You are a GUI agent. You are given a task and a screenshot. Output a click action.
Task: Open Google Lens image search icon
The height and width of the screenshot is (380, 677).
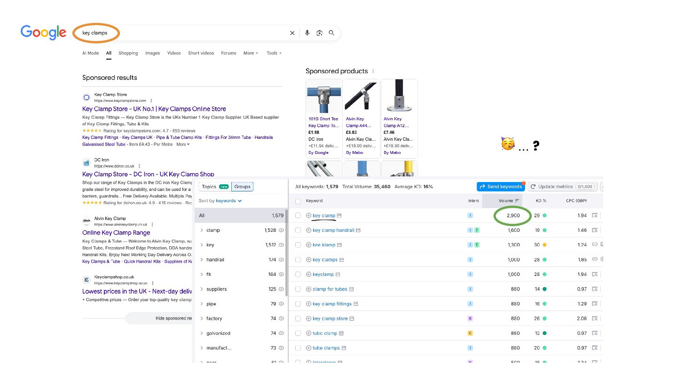[x=319, y=33]
